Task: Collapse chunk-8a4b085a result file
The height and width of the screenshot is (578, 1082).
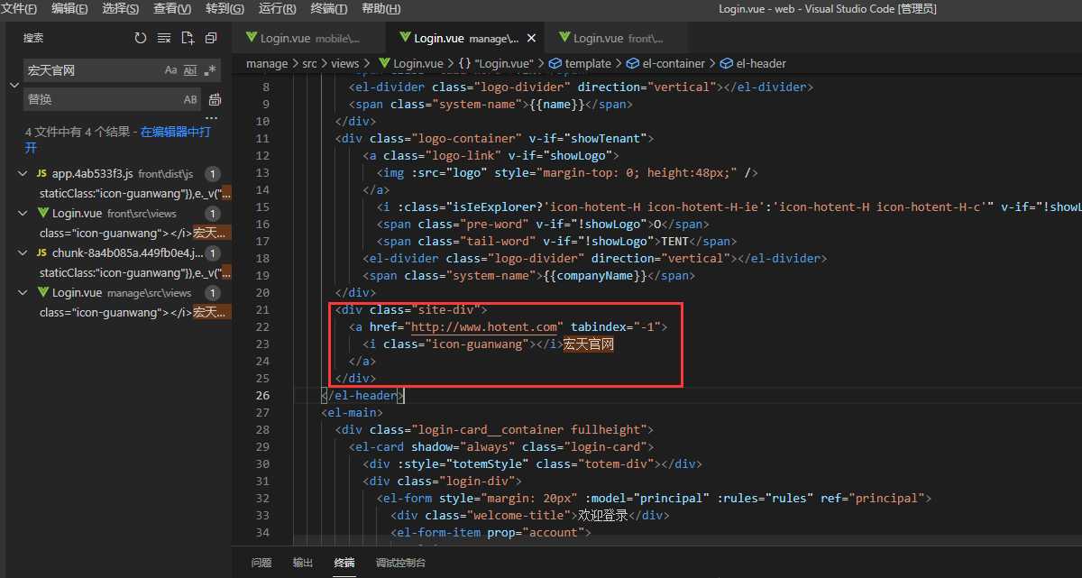Action: [23, 253]
